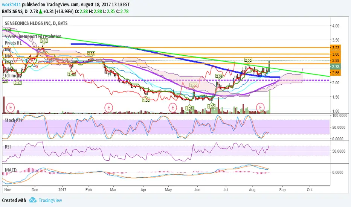Click the November earnings E marker
This screenshot has height=207, width=351.
(x=11, y=108)
